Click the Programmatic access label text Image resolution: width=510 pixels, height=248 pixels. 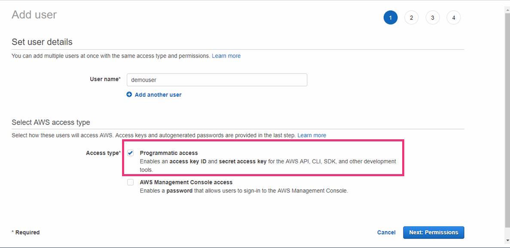pyautogui.click(x=169, y=153)
